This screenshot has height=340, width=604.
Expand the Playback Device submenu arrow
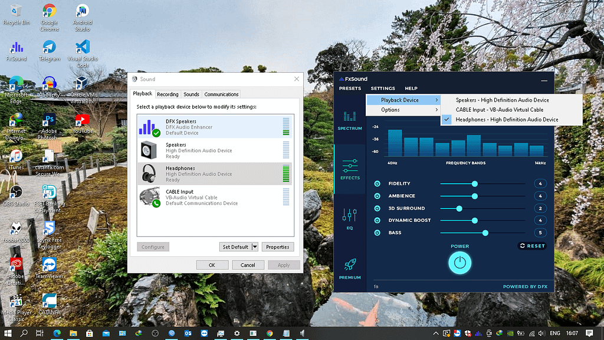[436, 100]
